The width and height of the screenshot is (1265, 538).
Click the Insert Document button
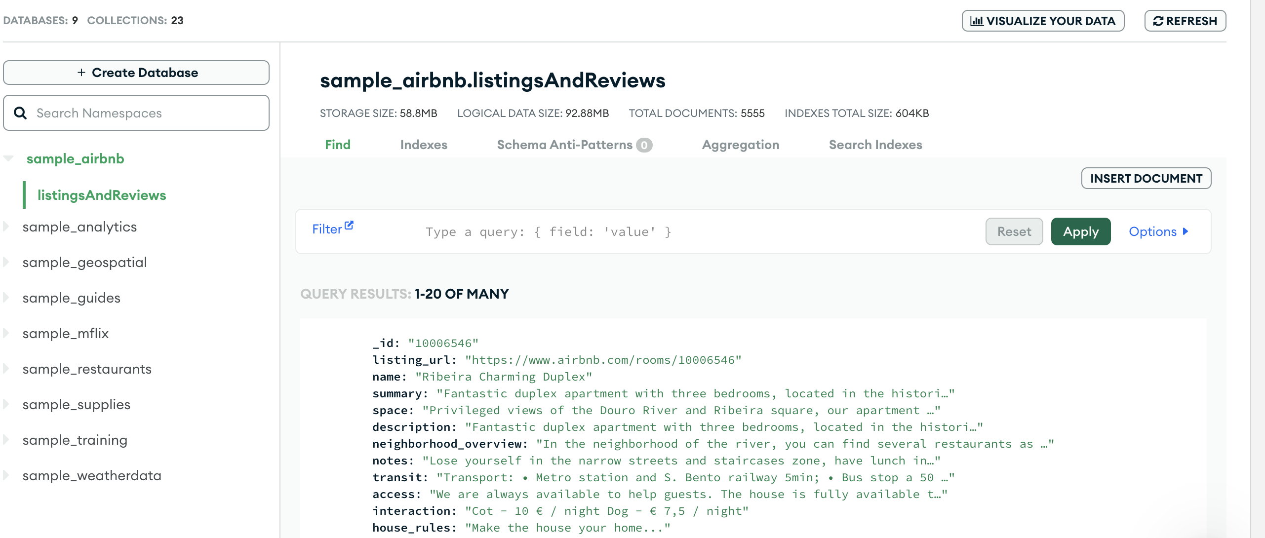coord(1146,178)
